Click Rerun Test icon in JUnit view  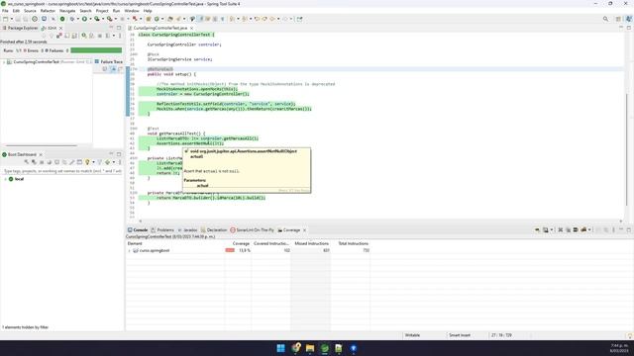(83, 36)
